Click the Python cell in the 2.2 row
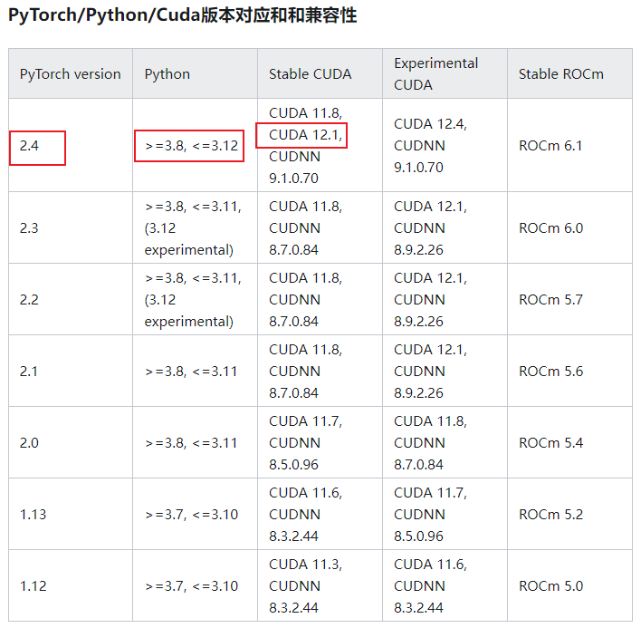641x628 pixels. (195, 299)
